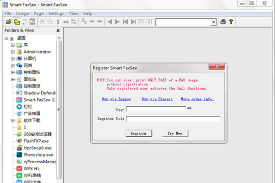
Task: Click the Buy via Shareit link
Action: (x=157, y=99)
